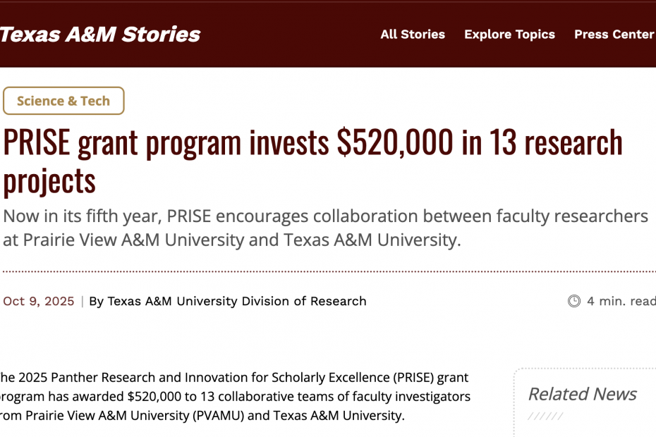Click the dotted divider below the subheadline
Viewport: 656px width, 437px height.
pos(328,271)
